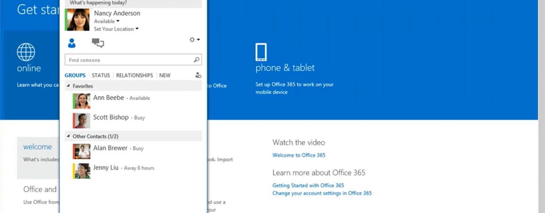The image size is (545, 213).
Task: Click the phone & tablet heading
Action: (x=285, y=68)
